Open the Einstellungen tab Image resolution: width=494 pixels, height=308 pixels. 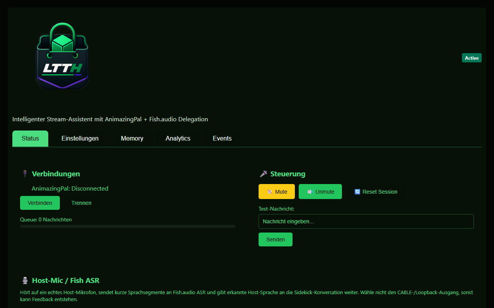click(80, 139)
